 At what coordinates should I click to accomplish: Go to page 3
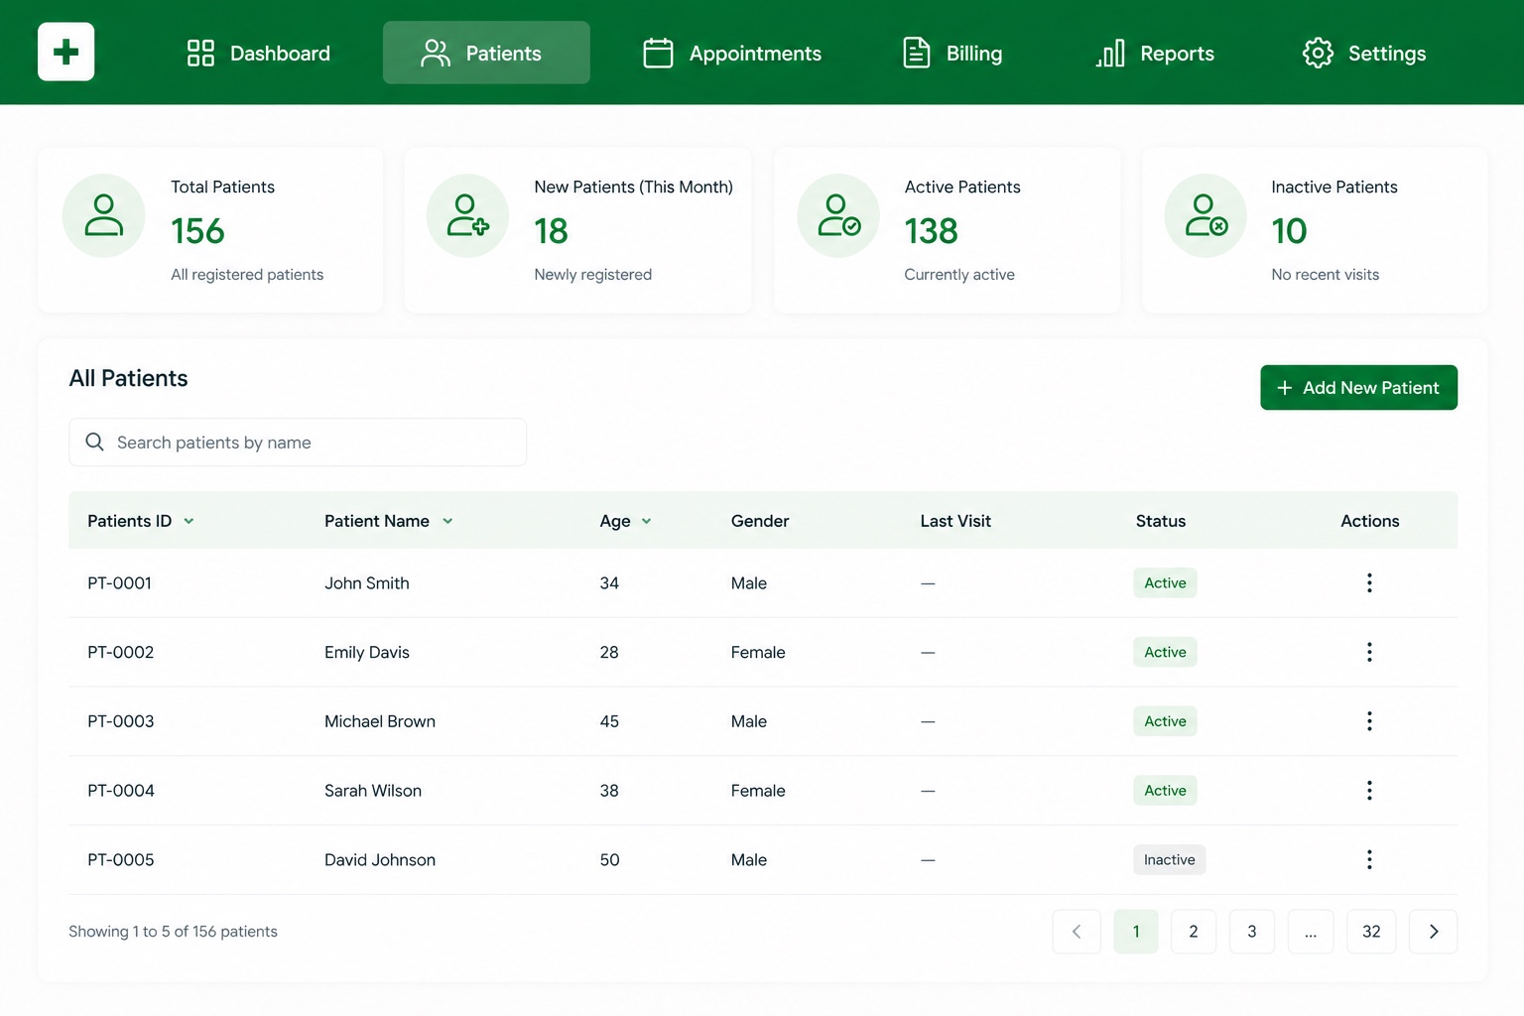pos(1252,932)
